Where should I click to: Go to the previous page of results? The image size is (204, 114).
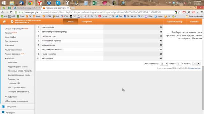(194, 64)
